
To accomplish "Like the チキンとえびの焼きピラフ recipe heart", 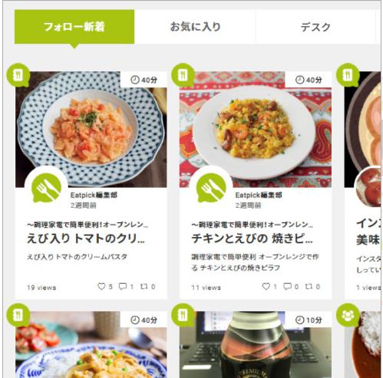I will point(266,286).
